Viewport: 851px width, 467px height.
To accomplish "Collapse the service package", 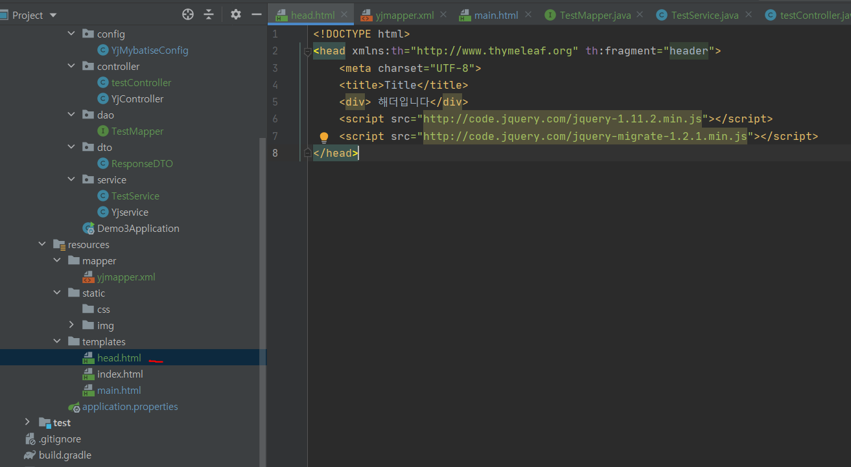I will (71, 179).
